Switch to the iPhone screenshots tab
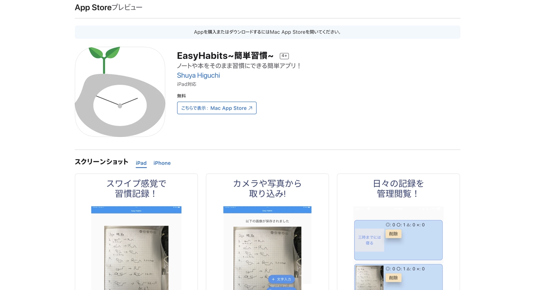The height and width of the screenshot is (290, 549). point(162,163)
